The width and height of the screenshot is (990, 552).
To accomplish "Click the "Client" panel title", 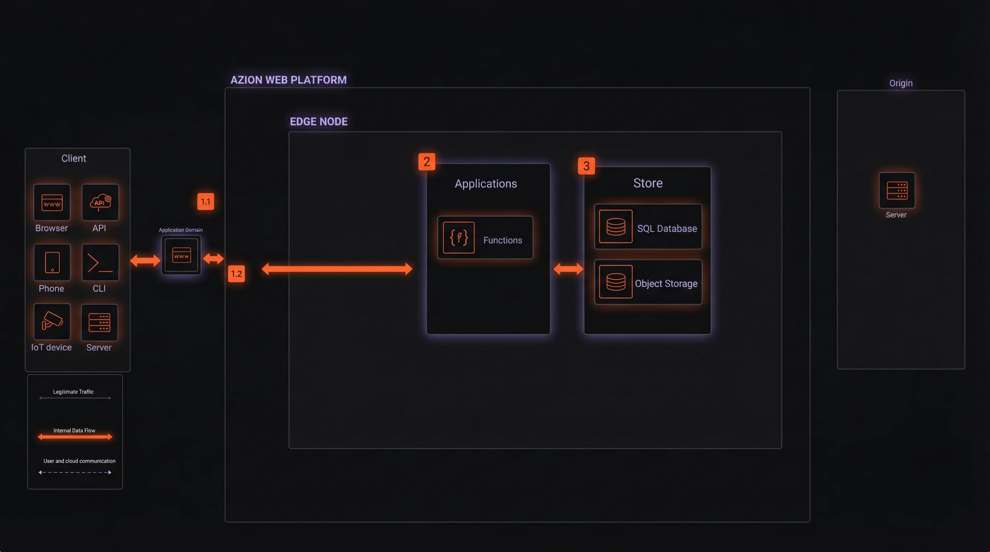I will 74,158.
